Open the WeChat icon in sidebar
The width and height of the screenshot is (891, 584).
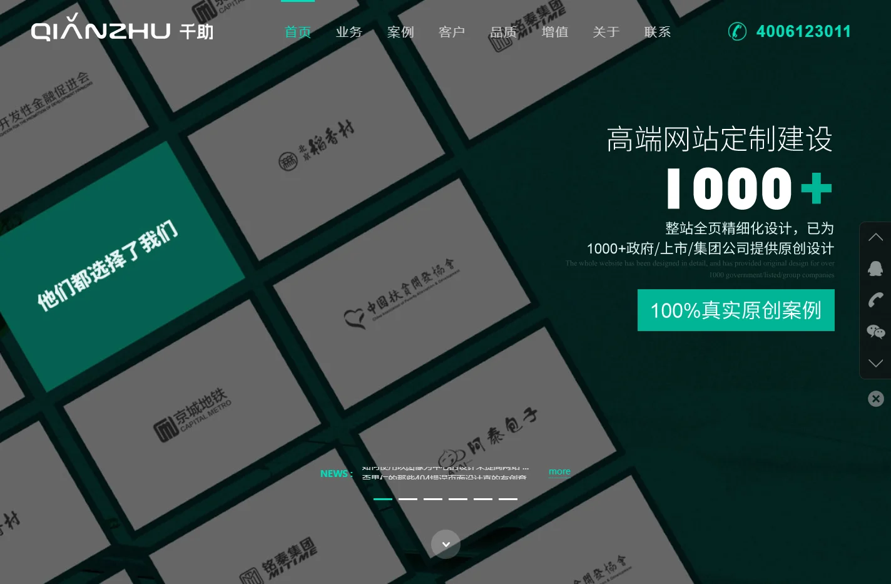(875, 332)
